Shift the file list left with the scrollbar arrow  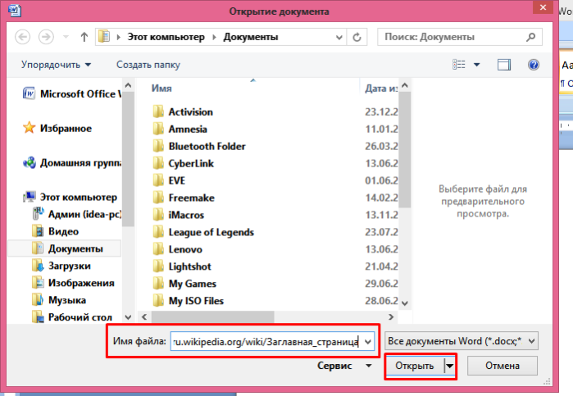point(144,316)
